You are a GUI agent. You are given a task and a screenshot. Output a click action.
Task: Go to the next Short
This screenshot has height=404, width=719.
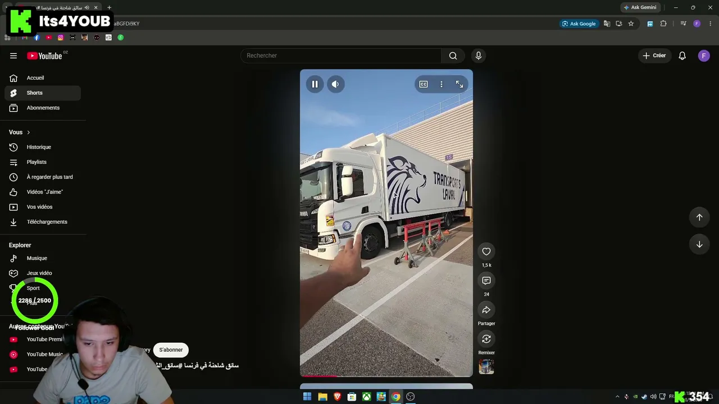click(x=699, y=245)
